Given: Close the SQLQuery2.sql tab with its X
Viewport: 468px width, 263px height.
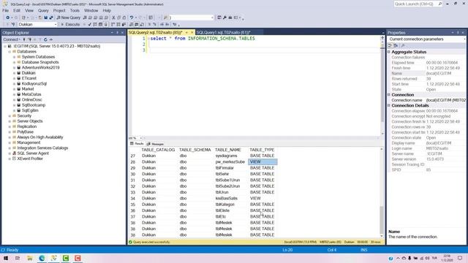Looking at the screenshot, I should (x=192, y=32).
